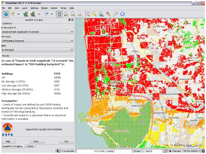Open the Vector menu
The width and height of the screenshot is (206, 154).
tap(63, 8)
